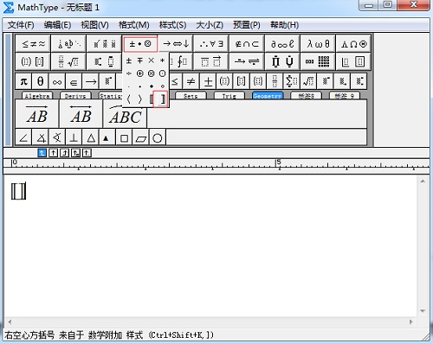Screen dimensions: 433x344
Task: Switch to the Algebra tab
Action: pos(37,96)
